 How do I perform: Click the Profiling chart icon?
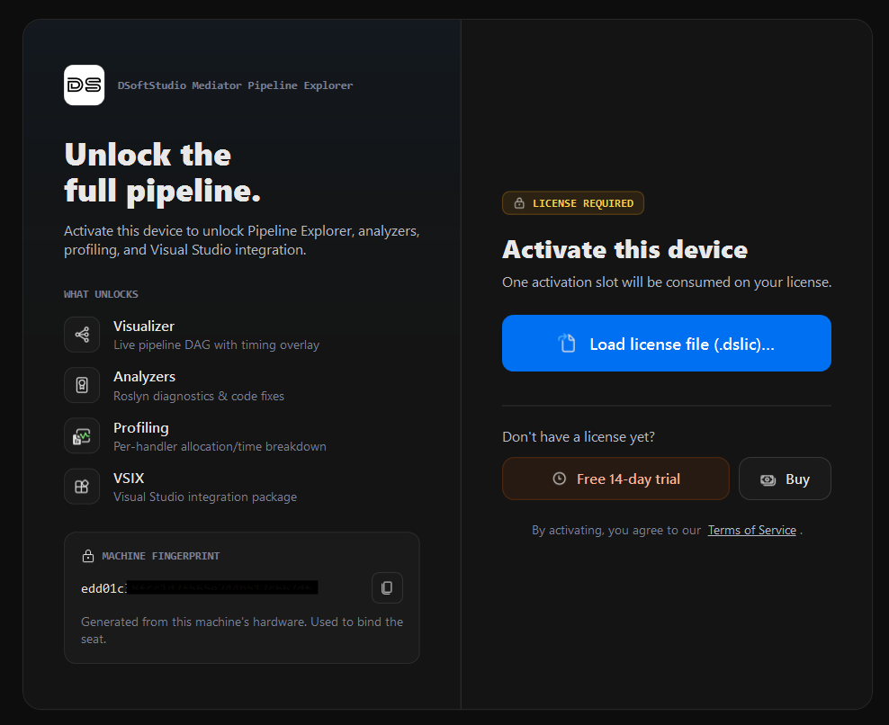[82, 436]
